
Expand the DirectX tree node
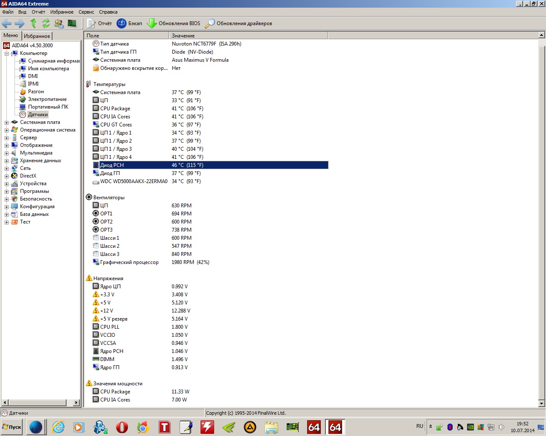point(6,176)
